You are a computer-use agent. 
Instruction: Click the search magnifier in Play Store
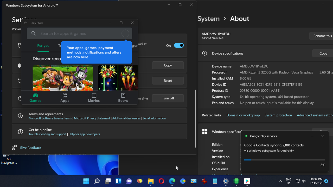(34, 34)
